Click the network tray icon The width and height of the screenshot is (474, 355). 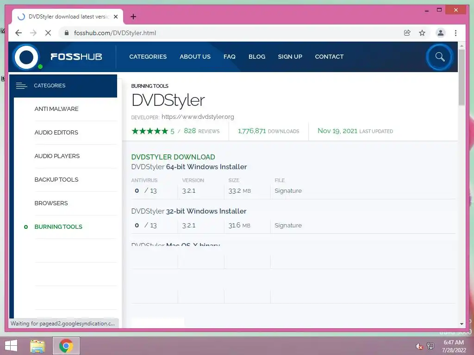430,346
